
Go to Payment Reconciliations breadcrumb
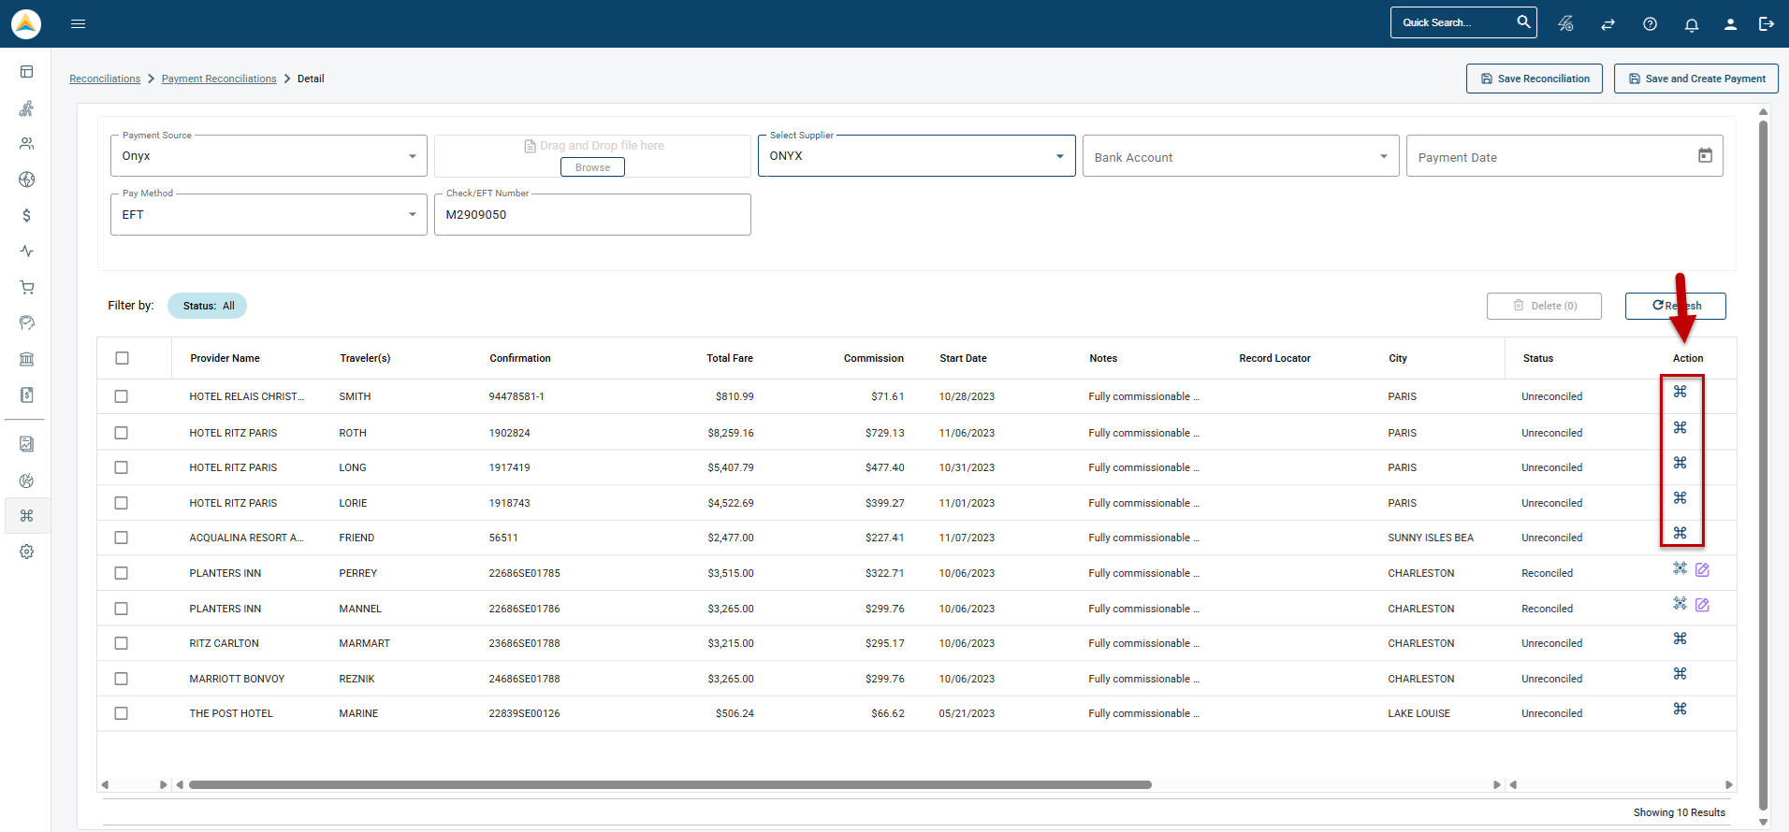tap(219, 79)
